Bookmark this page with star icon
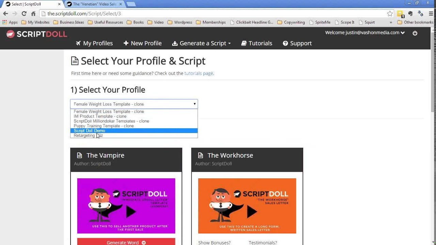This screenshot has height=245, width=436. (x=390, y=14)
